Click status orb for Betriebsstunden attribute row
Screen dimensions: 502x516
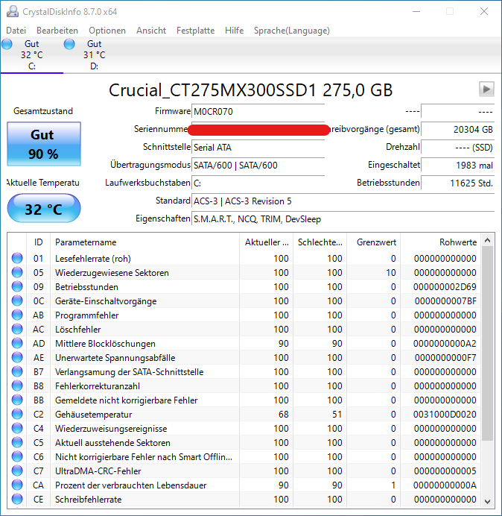[17, 286]
